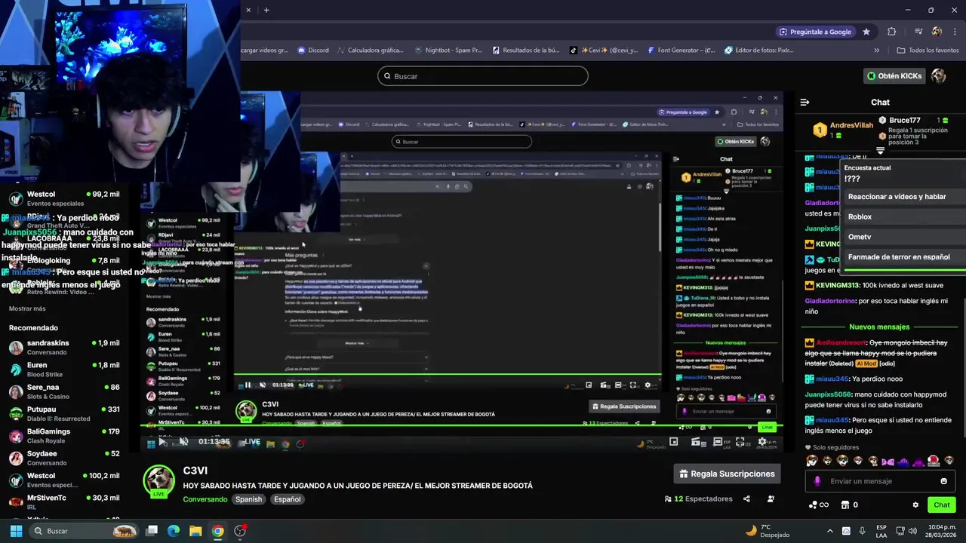Share the stream via share icon
The width and height of the screenshot is (966, 543).
746,499
